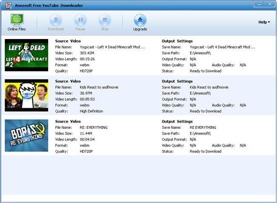Click video size '38.97M'
The image size is (277, 203).
pos(86,93)
